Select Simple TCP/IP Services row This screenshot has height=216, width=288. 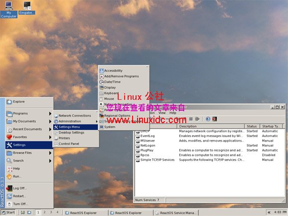(x=210, y=160)
